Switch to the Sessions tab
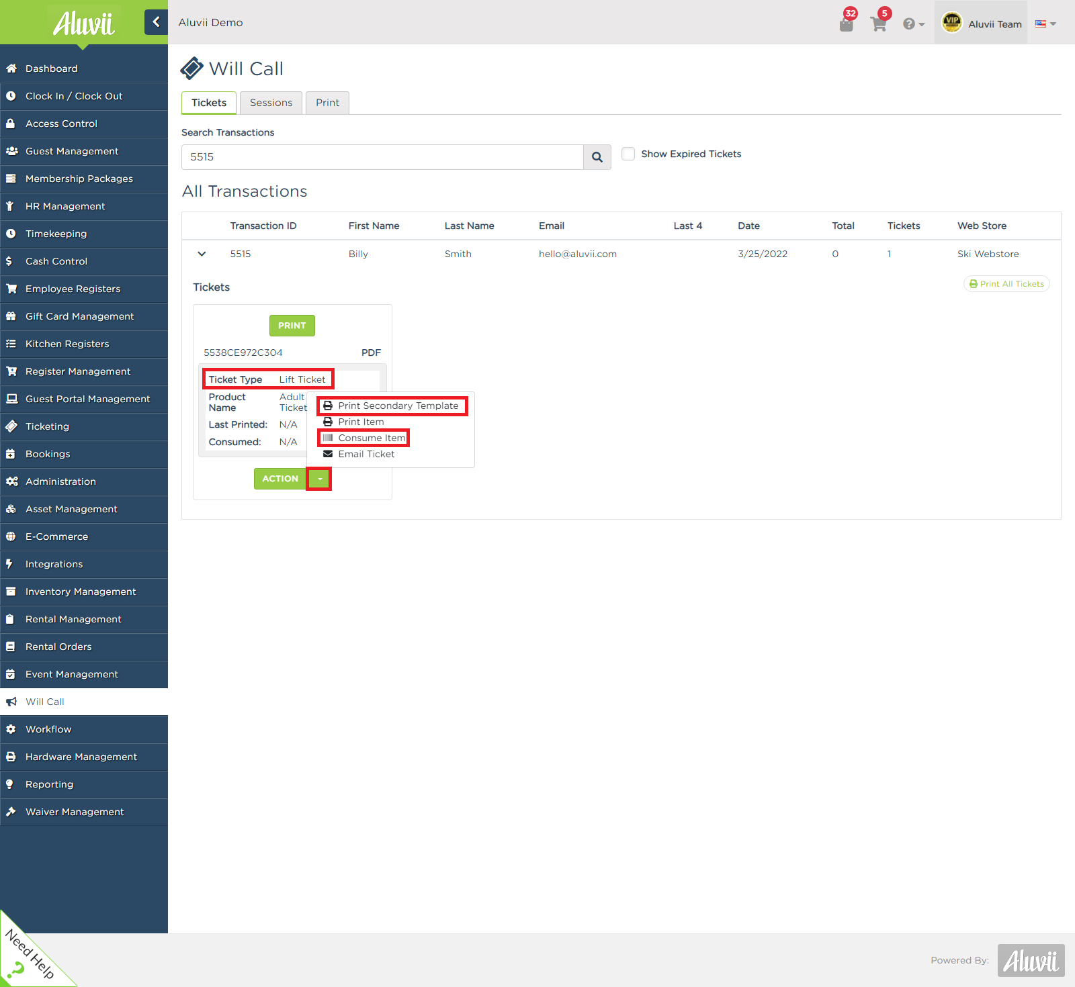 pos(271,103)
